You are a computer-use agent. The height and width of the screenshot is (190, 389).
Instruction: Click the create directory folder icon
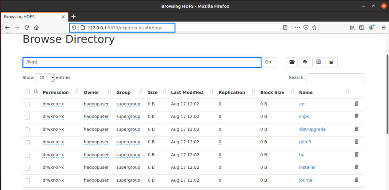pyautogui.click(x=292, y=62)
